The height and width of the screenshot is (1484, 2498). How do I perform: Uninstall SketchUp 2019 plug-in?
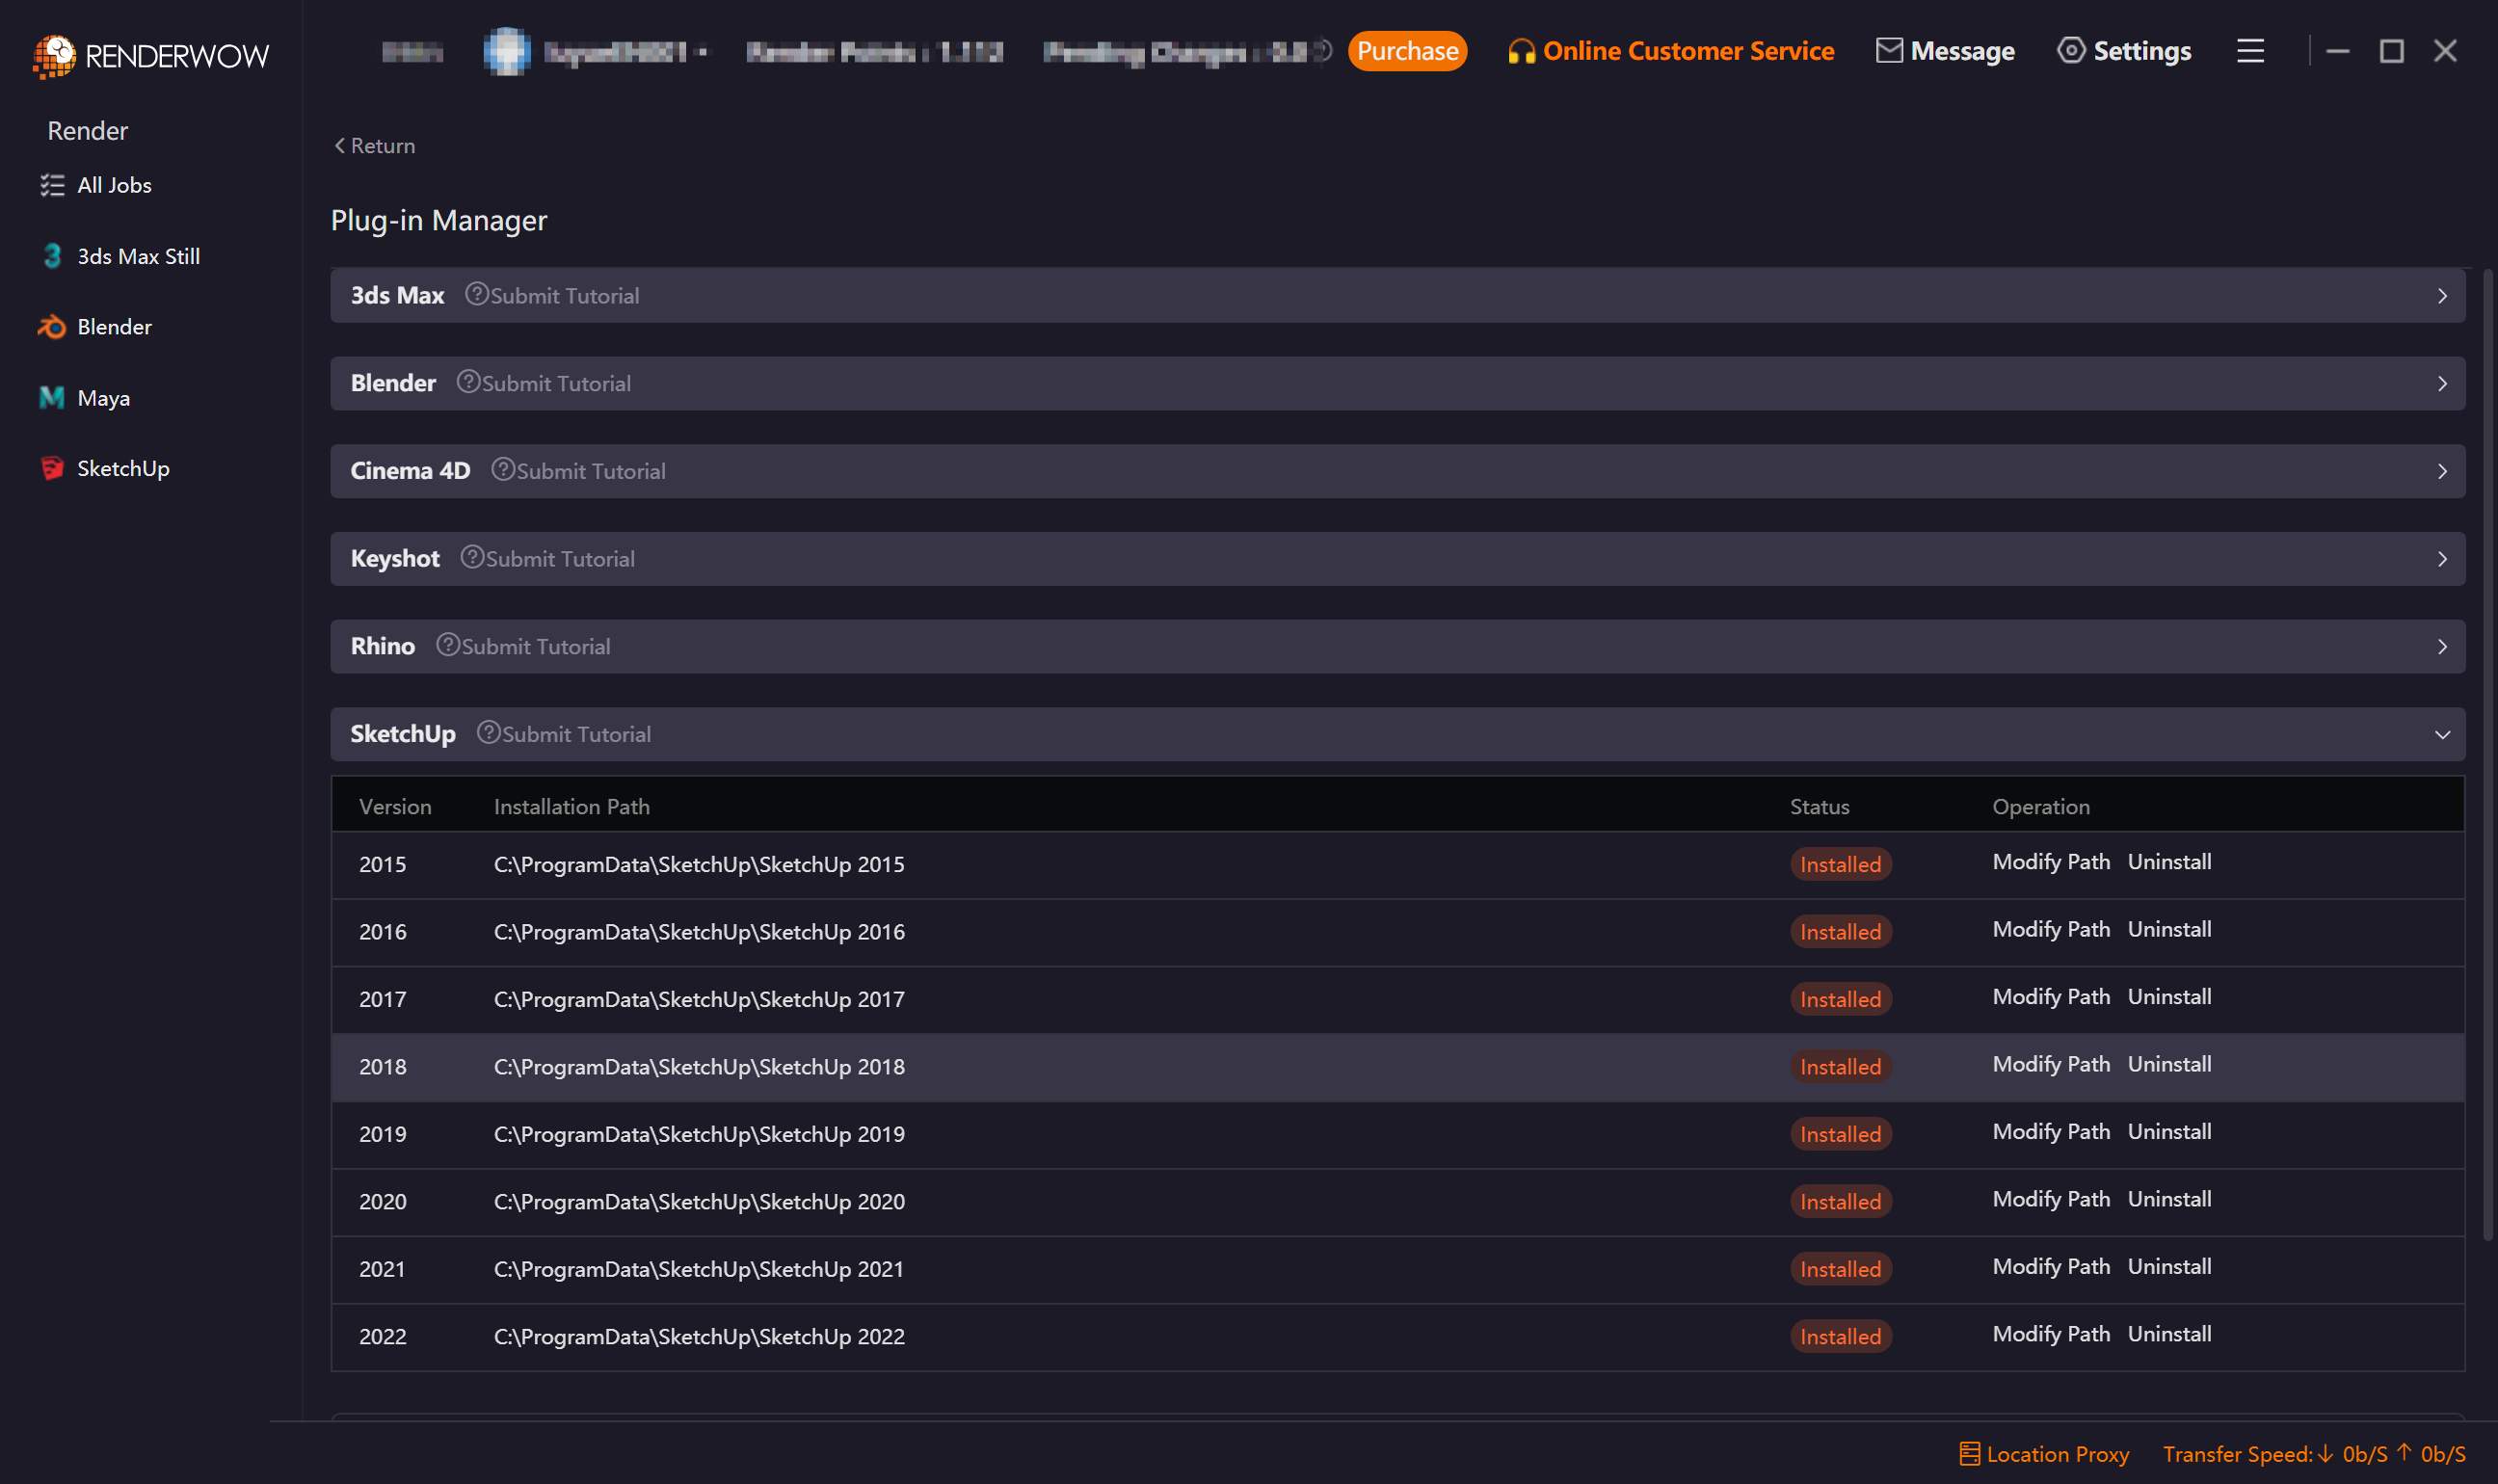coord(2169,1132)
